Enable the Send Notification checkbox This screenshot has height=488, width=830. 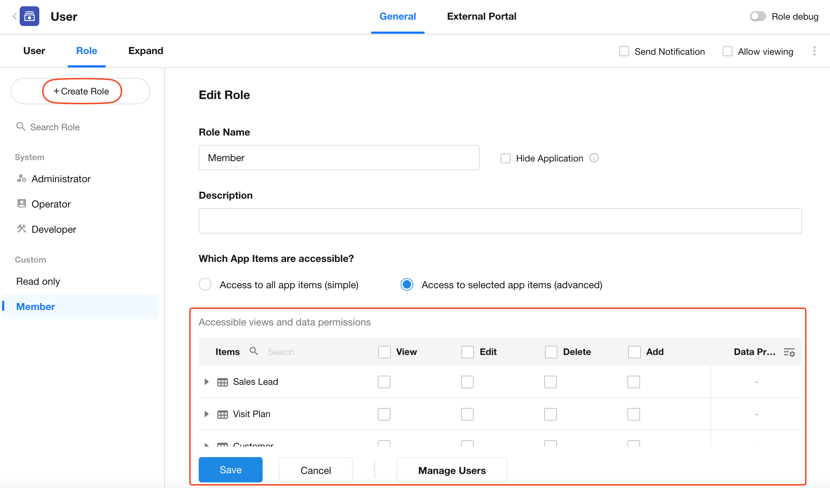(x=624, y=52)
